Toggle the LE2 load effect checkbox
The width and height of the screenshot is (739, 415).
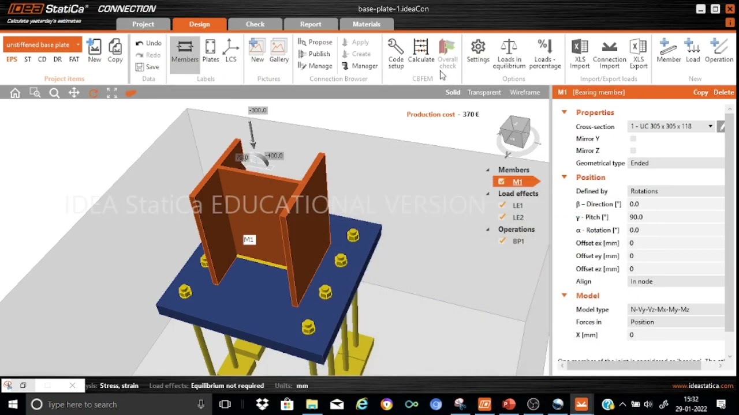pos(502,217)
